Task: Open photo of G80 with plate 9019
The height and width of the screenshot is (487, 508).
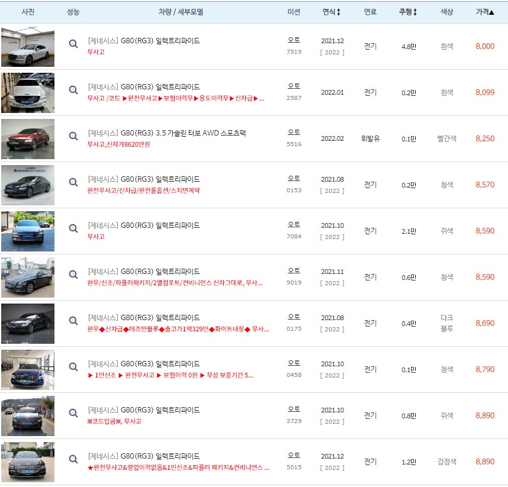Action: click(x=28, y=278)
